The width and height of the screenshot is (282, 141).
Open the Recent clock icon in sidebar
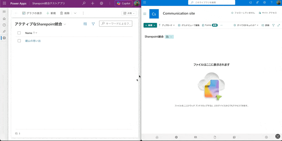tap(4, 25)
